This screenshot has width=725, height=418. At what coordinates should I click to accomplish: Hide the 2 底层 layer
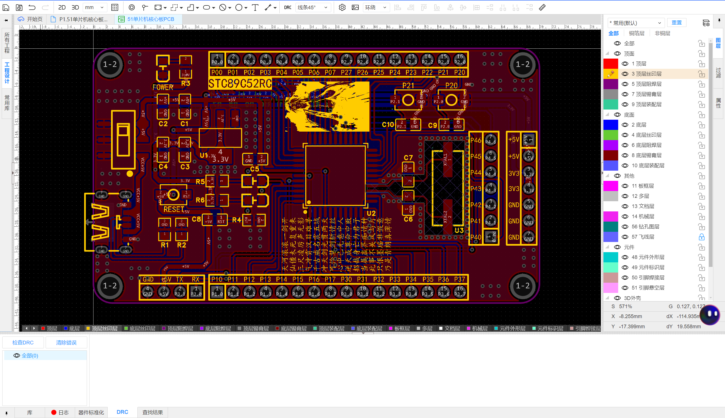(625, 125)
